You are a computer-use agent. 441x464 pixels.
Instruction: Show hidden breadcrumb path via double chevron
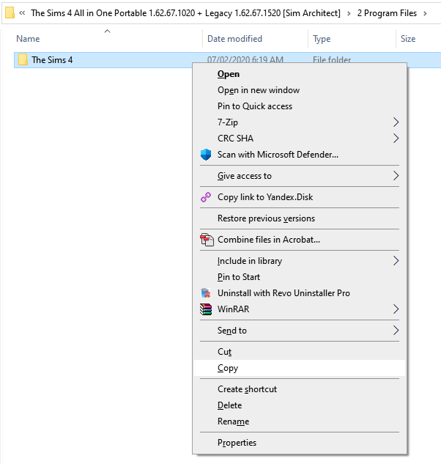pos(22,13)
